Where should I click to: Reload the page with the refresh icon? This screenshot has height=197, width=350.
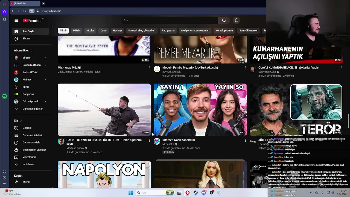(x=25, y=11)
